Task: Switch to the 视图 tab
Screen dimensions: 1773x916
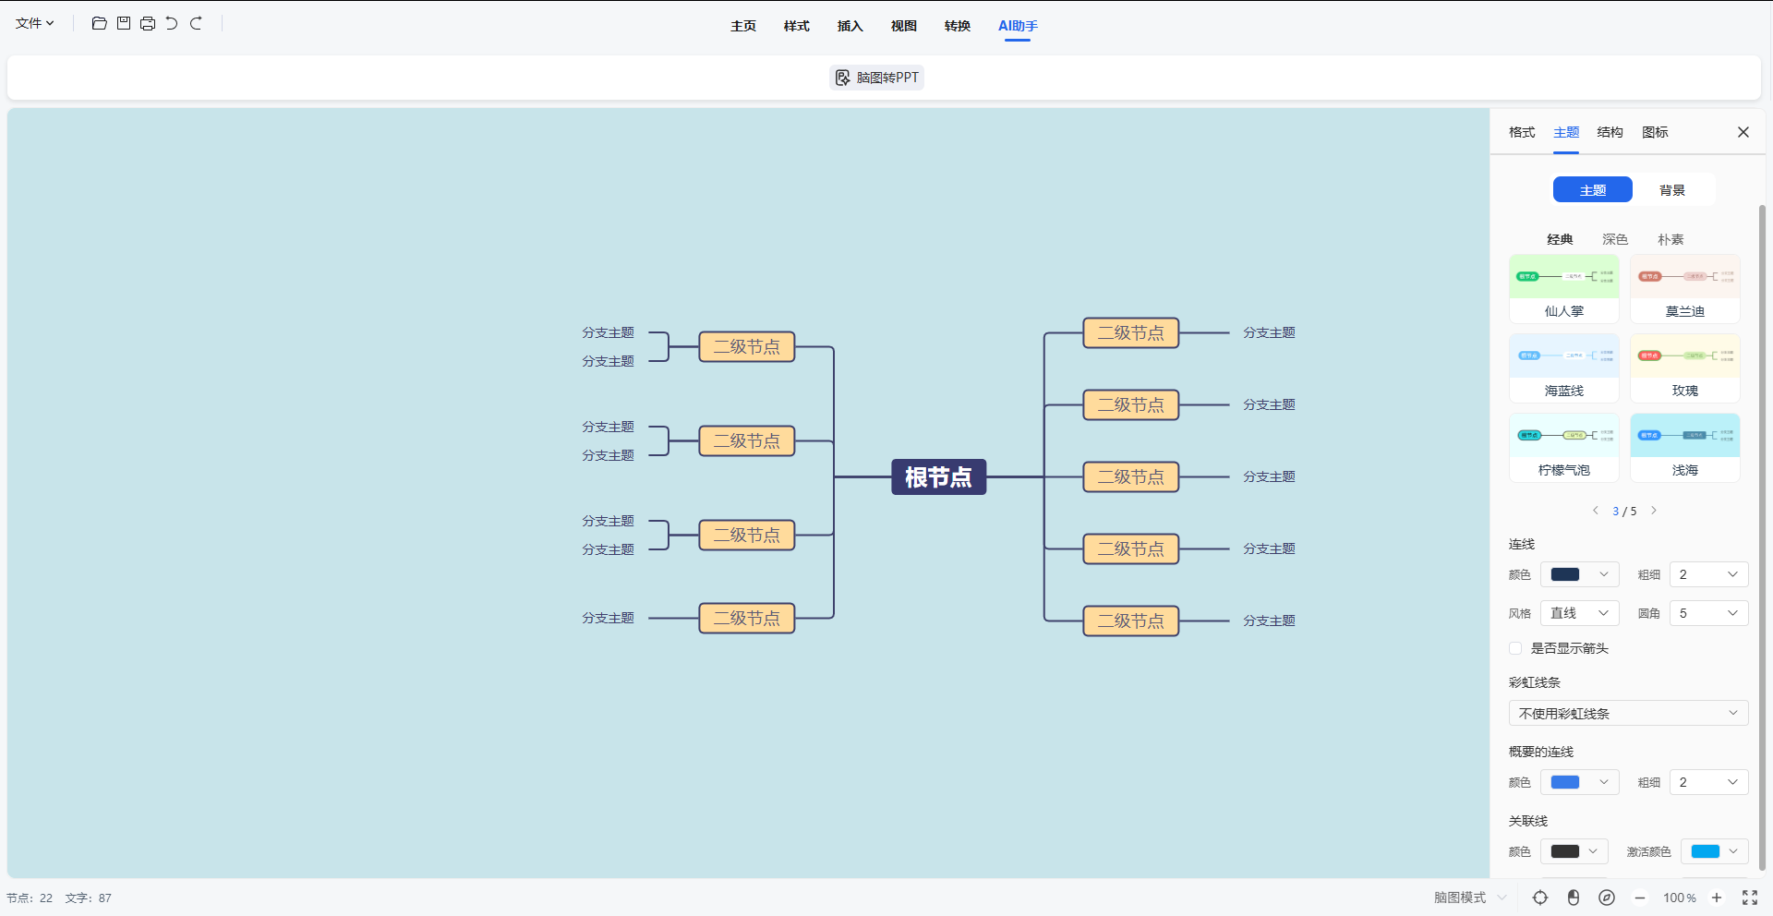Action: coord(904,26)
